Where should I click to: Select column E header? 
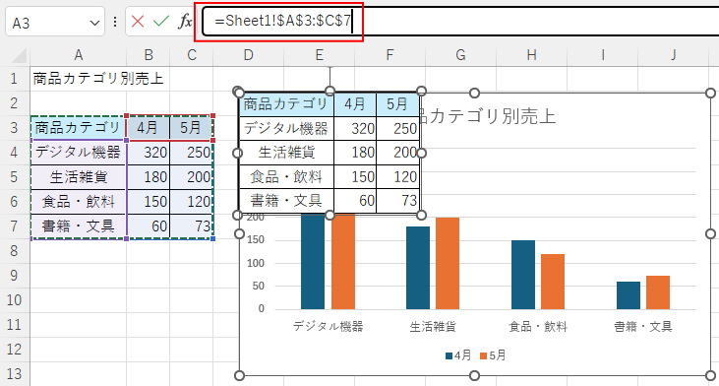tap(319, 55)
